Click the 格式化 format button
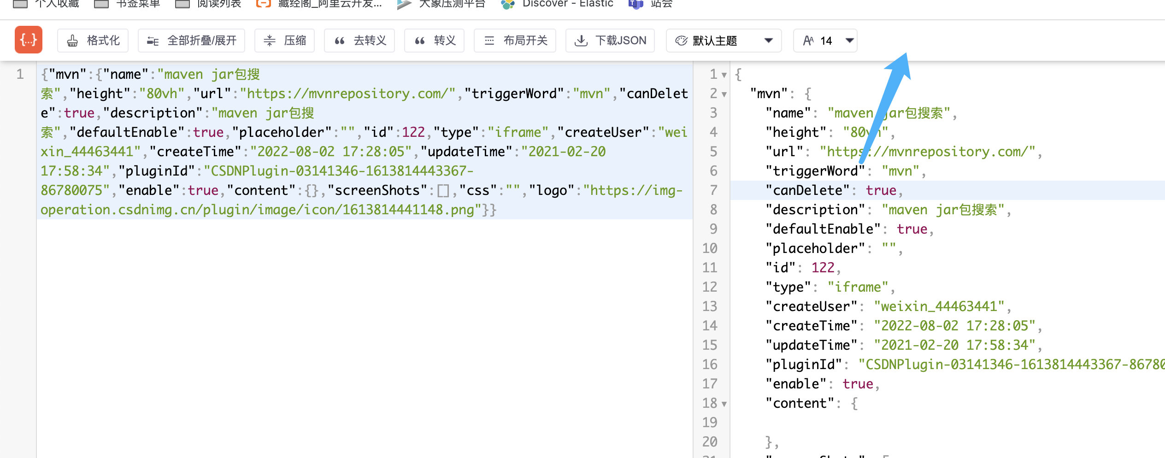Image resolution: width=1165 pixels, height=458 pixels. [x=93, y=41]
